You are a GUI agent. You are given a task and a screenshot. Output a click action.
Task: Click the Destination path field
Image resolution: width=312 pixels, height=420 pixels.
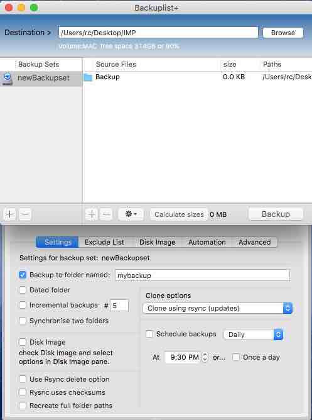pos(158,33)
